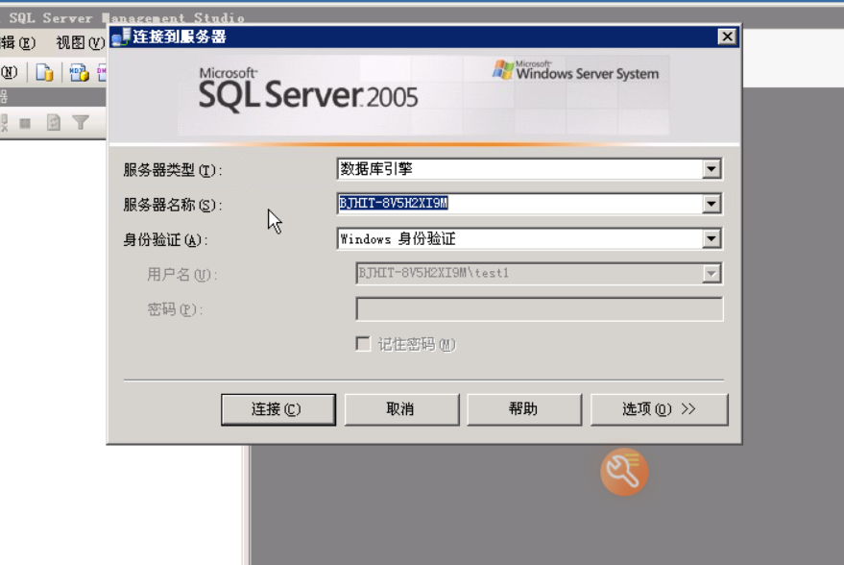Open the 辑(E) edit menu
The height and width of the screenshot is (565, 844).
coord(17,42)
